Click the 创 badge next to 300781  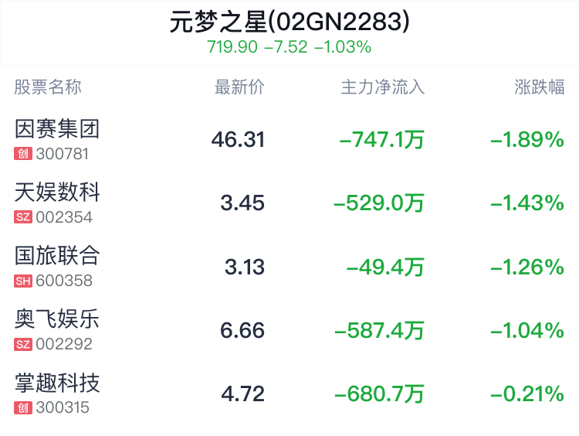pyautogui.click(x=23, y=154)
